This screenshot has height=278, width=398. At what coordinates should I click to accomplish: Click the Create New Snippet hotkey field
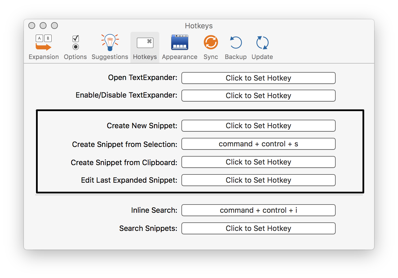click(258, 126)
